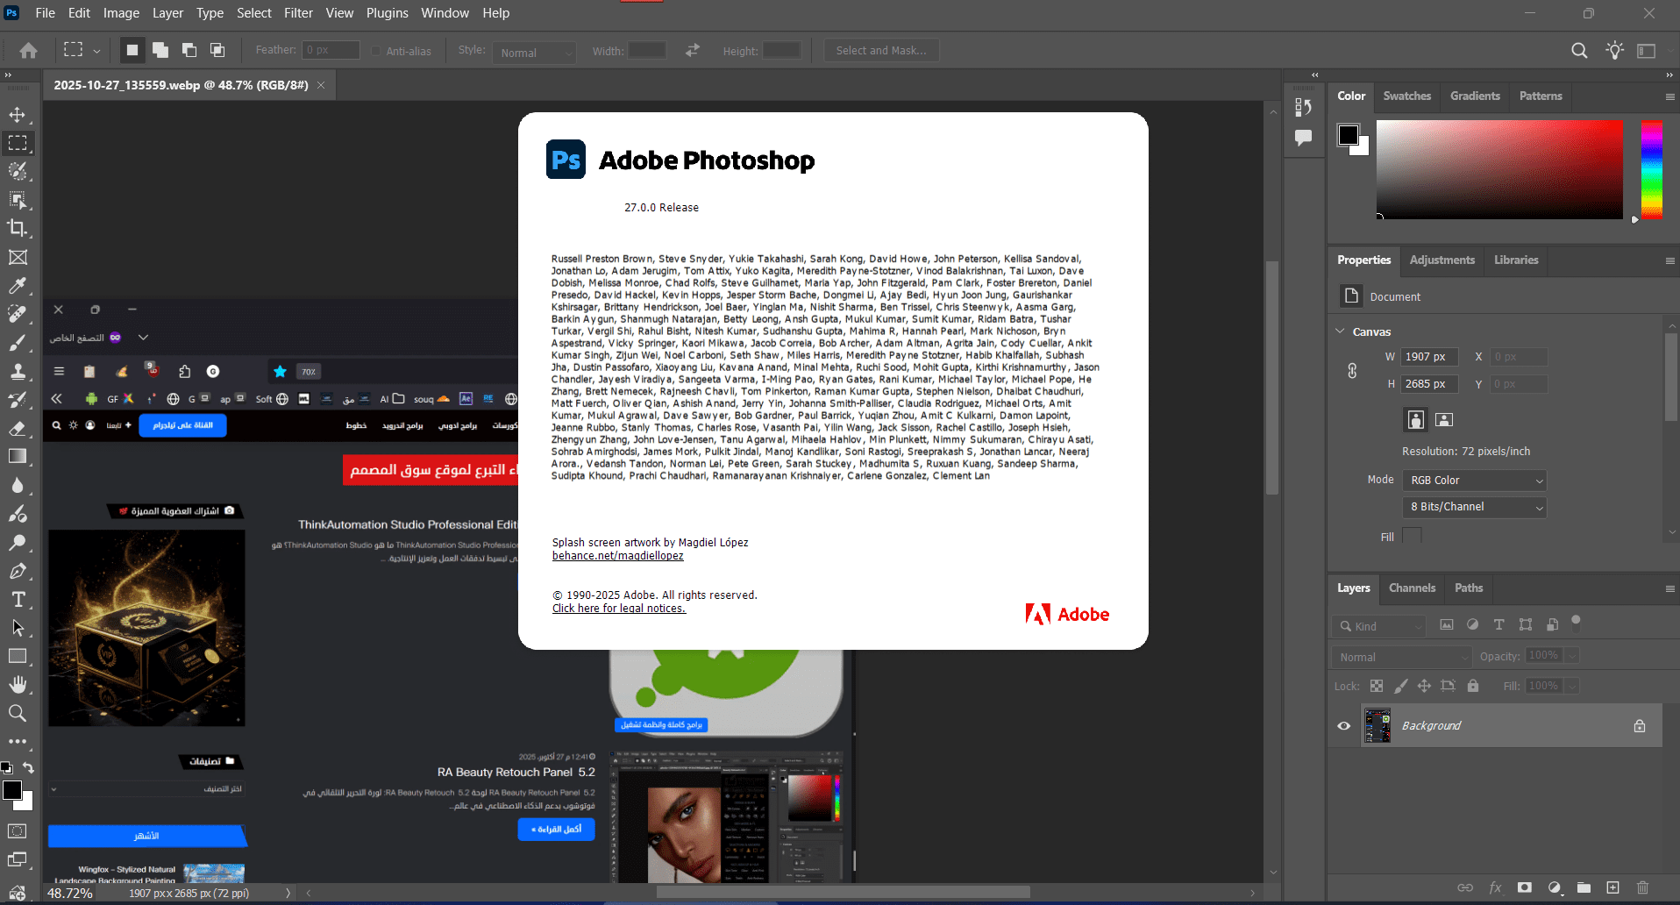Select the Move tool
The width and height of the screenshot is (1680, 905).
click(x=18, y=115)
